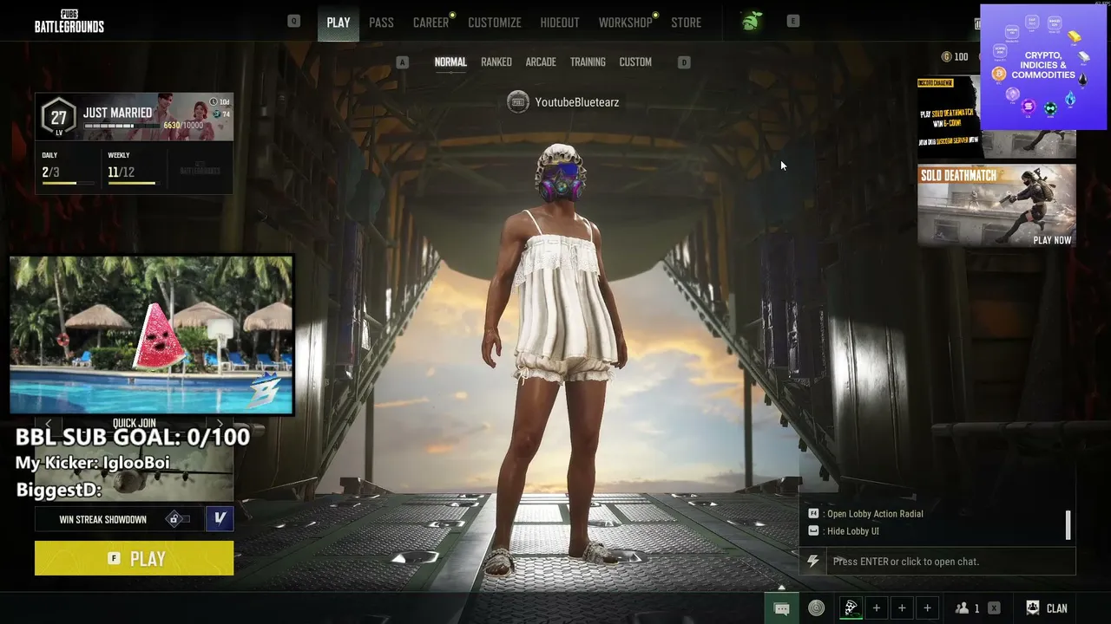Select the ARCADE match mode
The width and height of the screenshot is (1111, 624).
click(x=541, y=62)
